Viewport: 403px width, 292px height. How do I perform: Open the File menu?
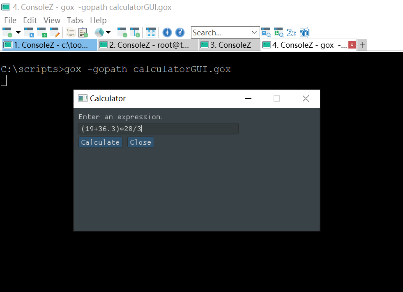click(x=10, y=20)
